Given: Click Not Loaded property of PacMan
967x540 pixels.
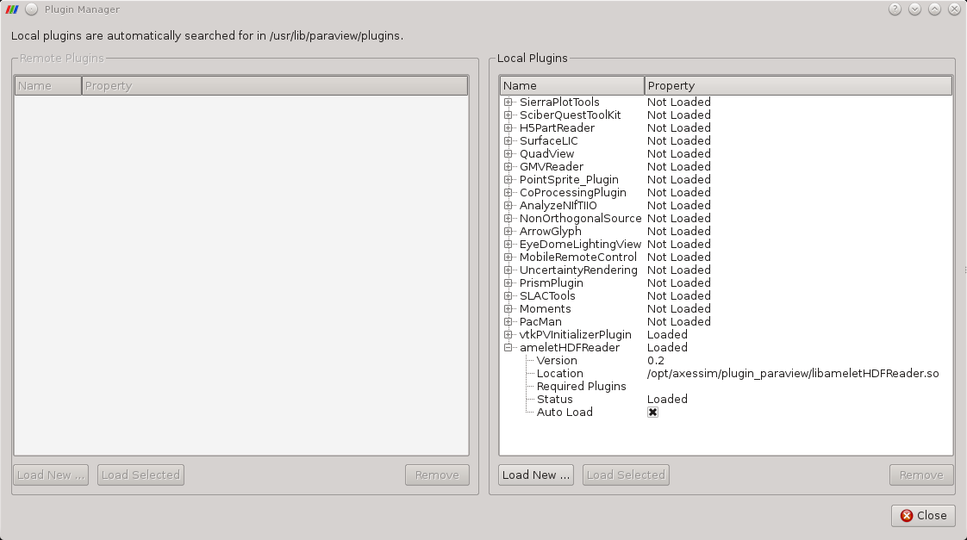Looking at the screenshot, I should tap(679, 321).
